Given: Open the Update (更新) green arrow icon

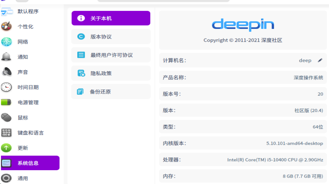Looking at the screenshot, I should [x=6, y=148].
